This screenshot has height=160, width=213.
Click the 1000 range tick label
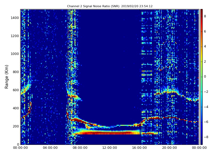pyautogui.click(x=15, y=54)
